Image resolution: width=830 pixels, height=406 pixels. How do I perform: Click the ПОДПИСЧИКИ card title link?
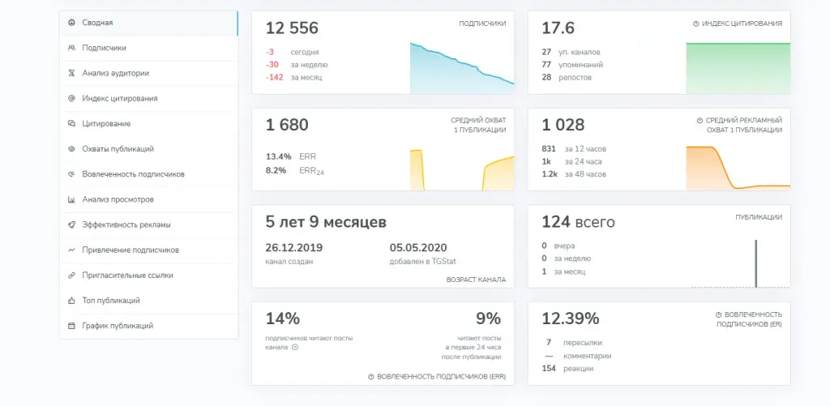482,24
